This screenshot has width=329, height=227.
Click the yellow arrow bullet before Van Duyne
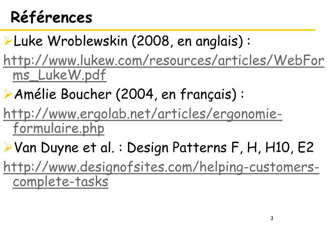pyautogui.click(x=8, y=147)
